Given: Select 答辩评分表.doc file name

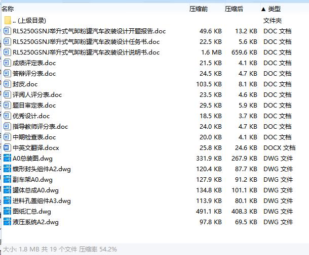Looking at the screenshot, I should (34, 74).
